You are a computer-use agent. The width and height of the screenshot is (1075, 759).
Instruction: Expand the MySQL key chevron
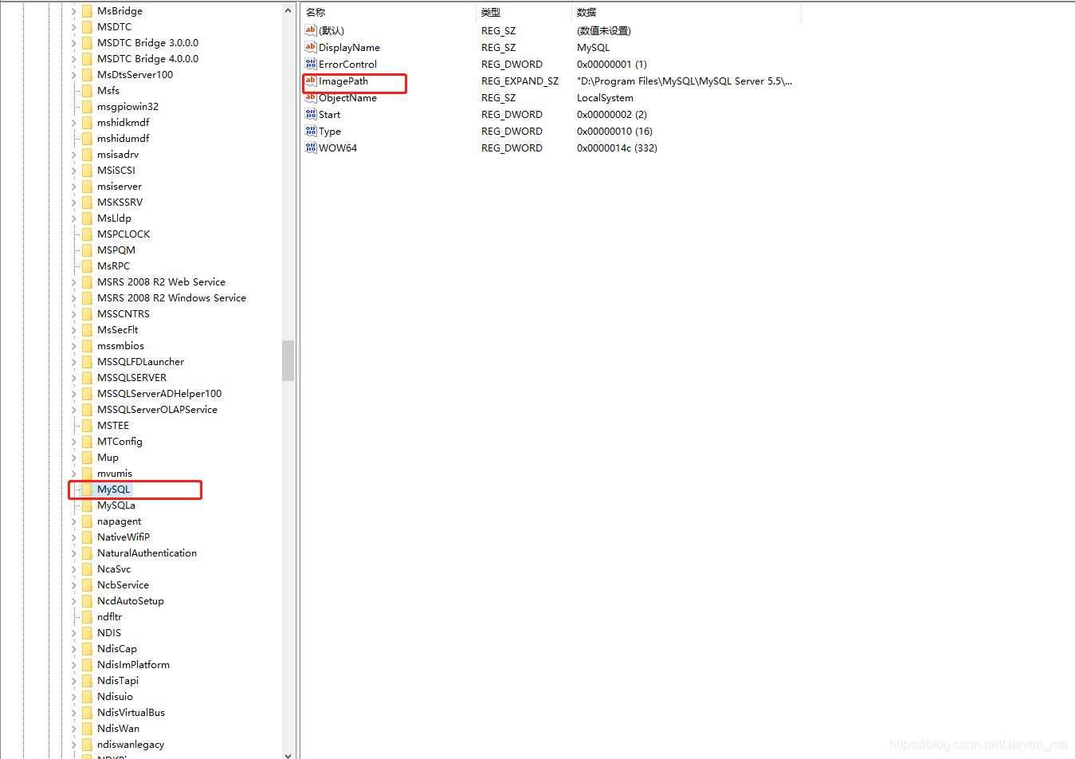coord(73,489)
